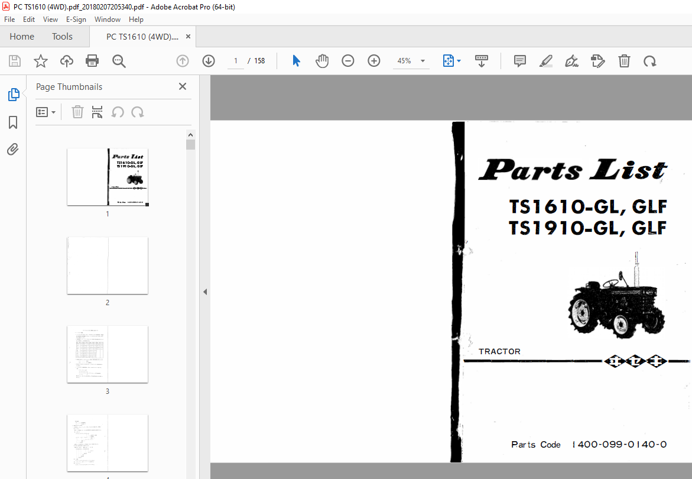Click Fit page view icon
The width and height of the screenshot is (692, 479).
pos(448,61)
